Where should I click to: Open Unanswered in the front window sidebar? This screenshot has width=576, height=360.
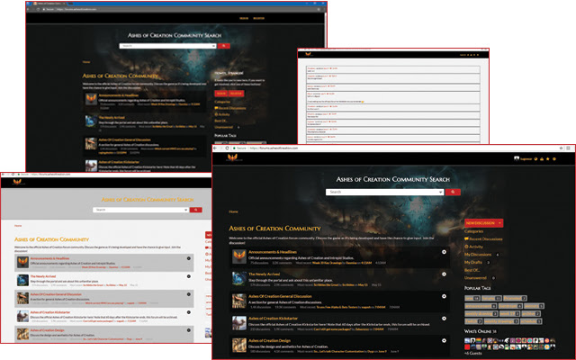click(475, 278)
